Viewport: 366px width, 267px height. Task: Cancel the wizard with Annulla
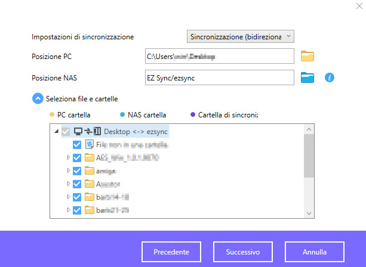click(314, 252)
